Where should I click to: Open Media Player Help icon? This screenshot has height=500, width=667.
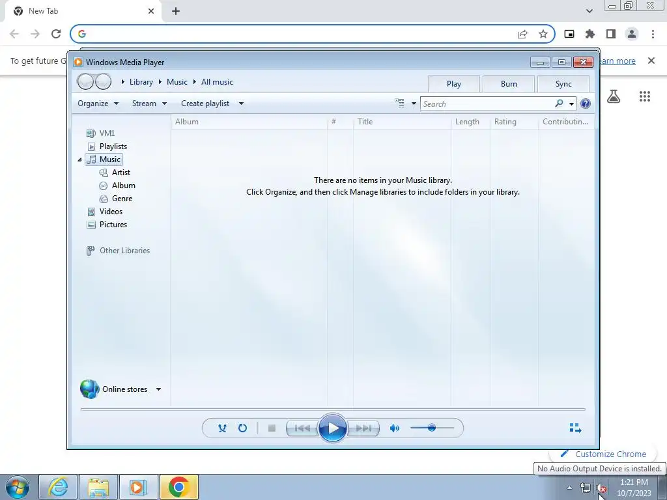(586, 104)
